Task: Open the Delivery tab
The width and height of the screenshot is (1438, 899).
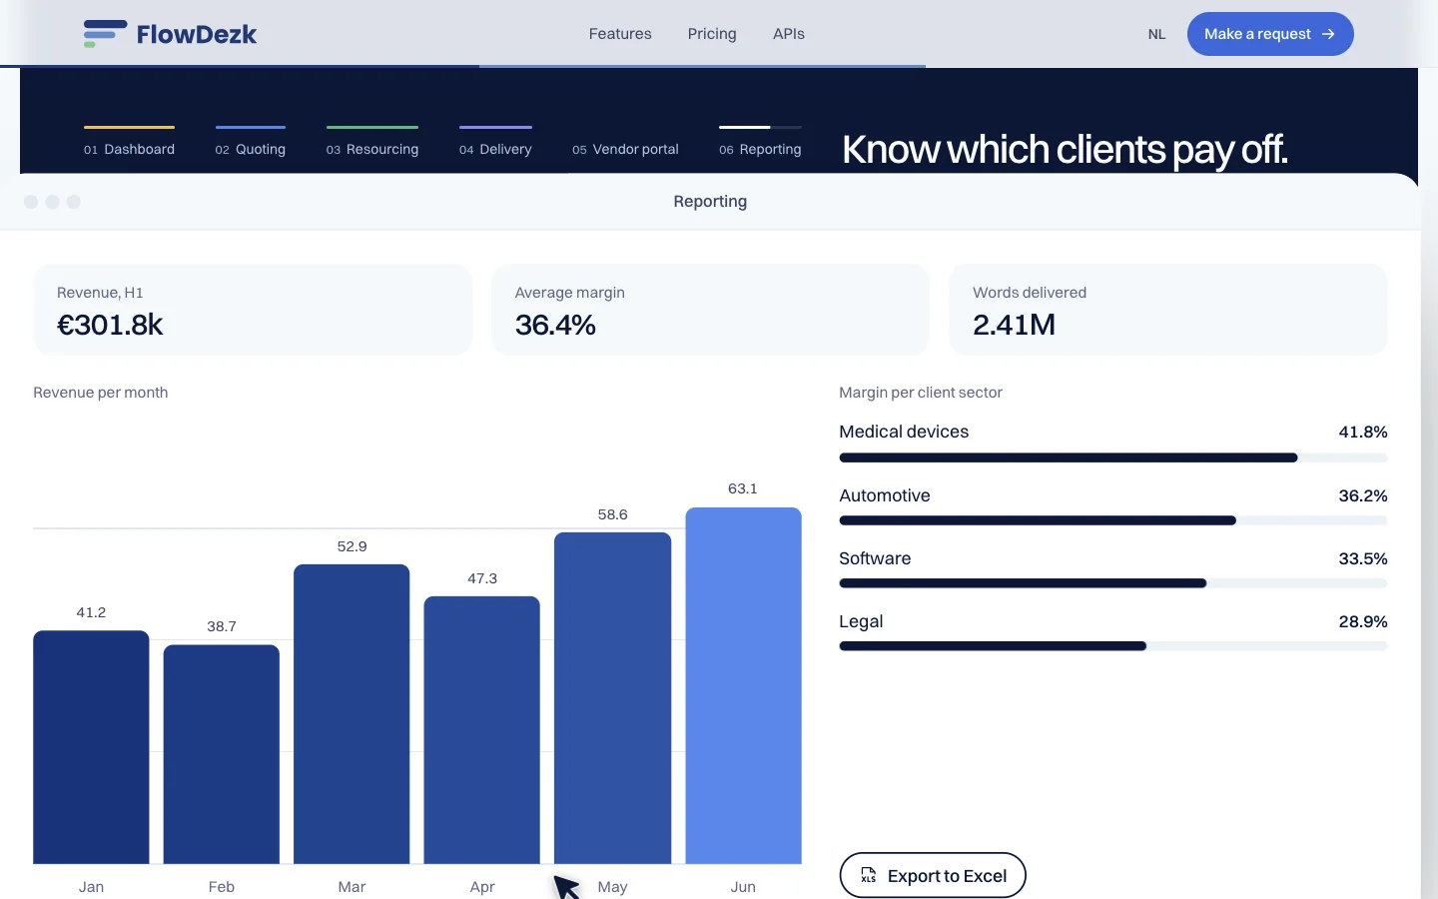Action: pyautogui.click(x=495, y=142)
